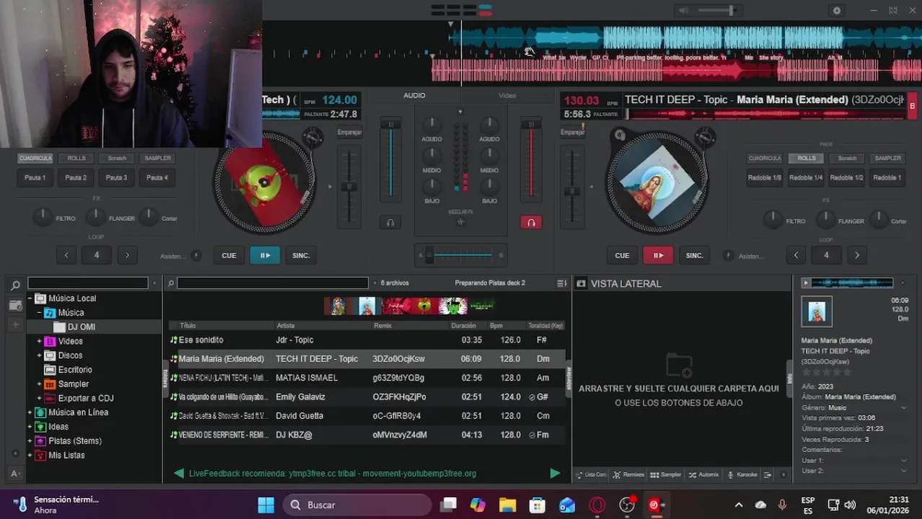Click the crossfader slider

(x=461, y=255)
